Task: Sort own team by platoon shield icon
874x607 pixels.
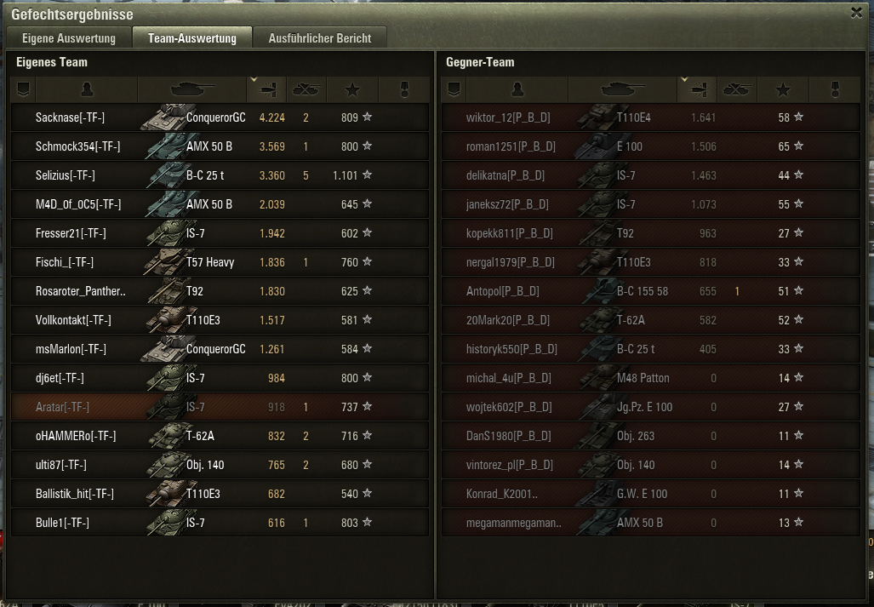Action: coord(24,89)
